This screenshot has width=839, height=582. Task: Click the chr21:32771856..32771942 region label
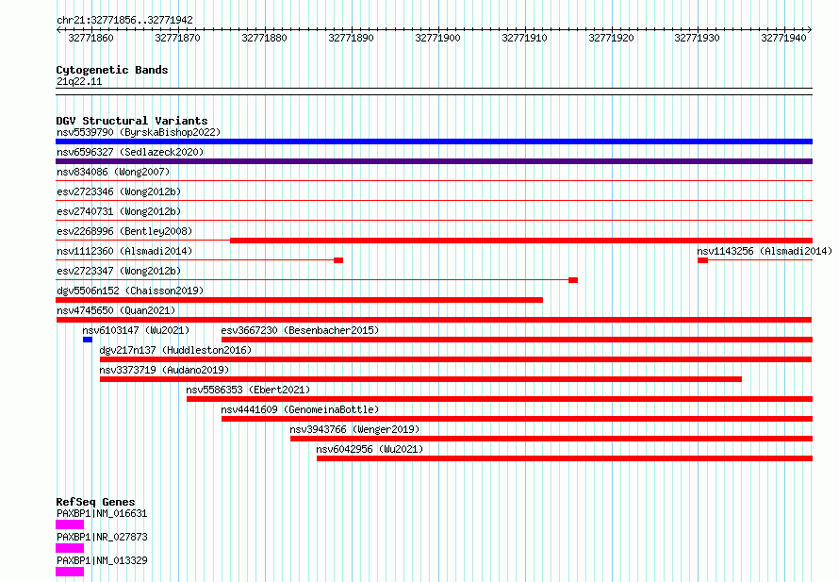tap(124, 20)
